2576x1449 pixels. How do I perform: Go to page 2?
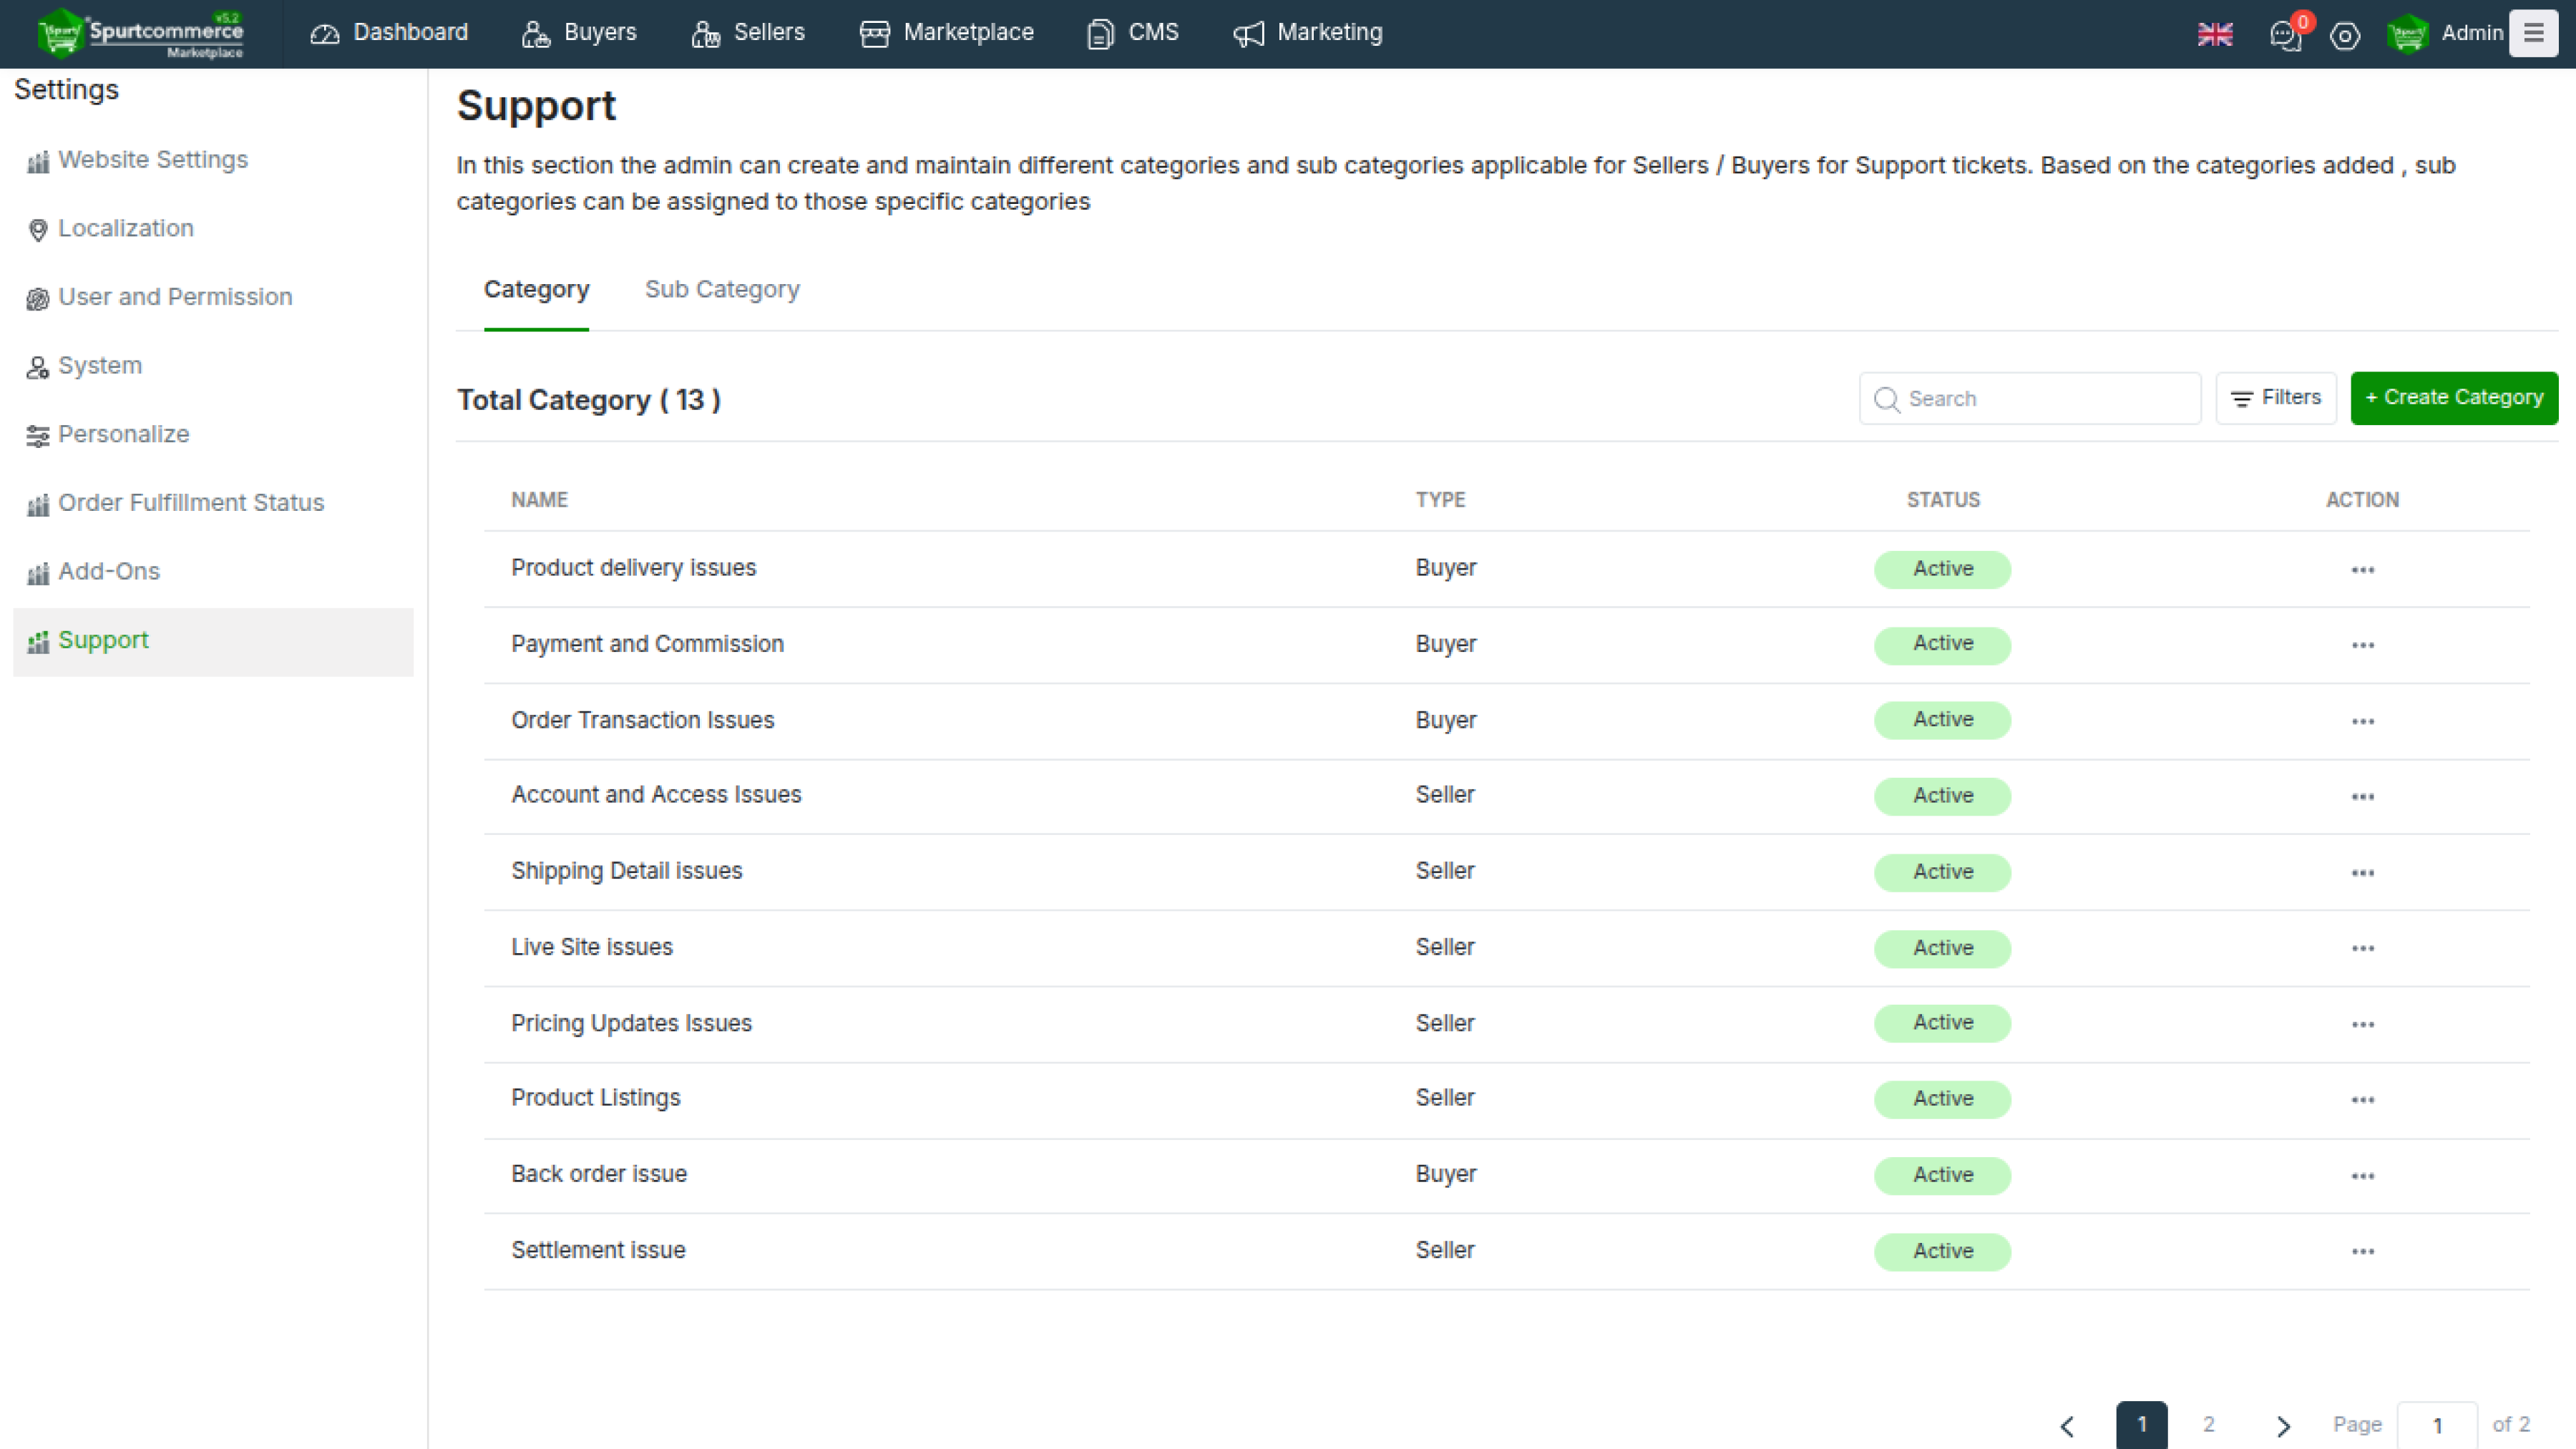coord(2208,1425)
